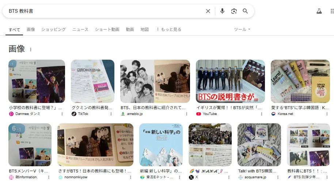
Task: Open more options for Danmee result
Action: click(x=62, y=114)
